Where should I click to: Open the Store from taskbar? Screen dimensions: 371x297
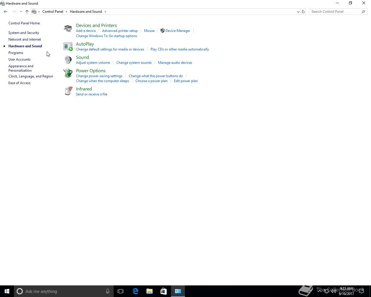pyautogui.click(x=163, y=291)
